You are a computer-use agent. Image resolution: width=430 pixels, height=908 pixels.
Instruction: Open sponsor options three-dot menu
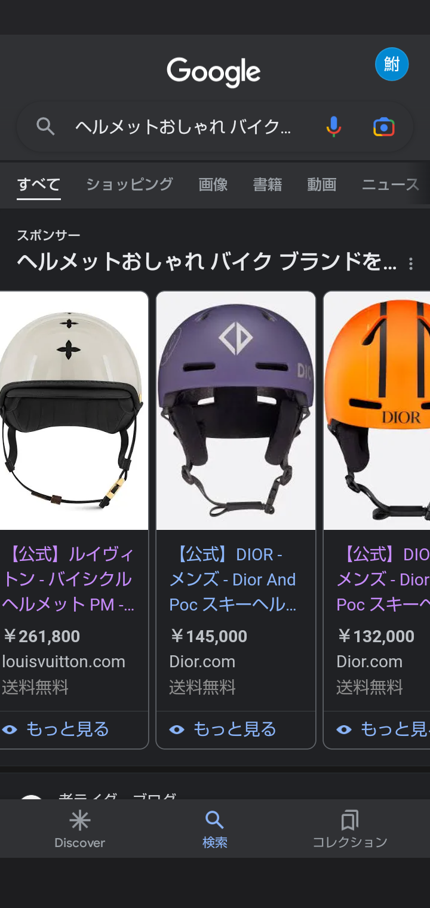pyautogui.click(x=410, y=263)
